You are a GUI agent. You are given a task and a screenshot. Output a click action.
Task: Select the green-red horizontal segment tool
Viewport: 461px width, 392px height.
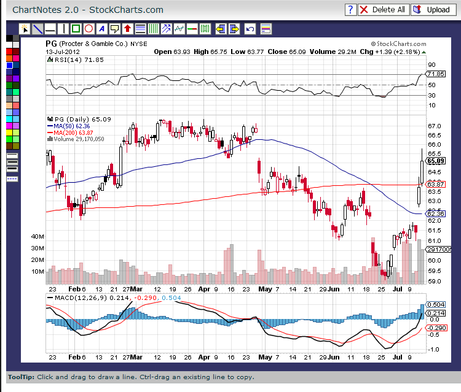click(x=192, y=29)
